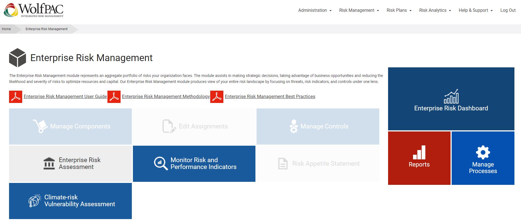Select the Manage Controls tile
This screenshot has width=521, height=224.
point(318,127)
